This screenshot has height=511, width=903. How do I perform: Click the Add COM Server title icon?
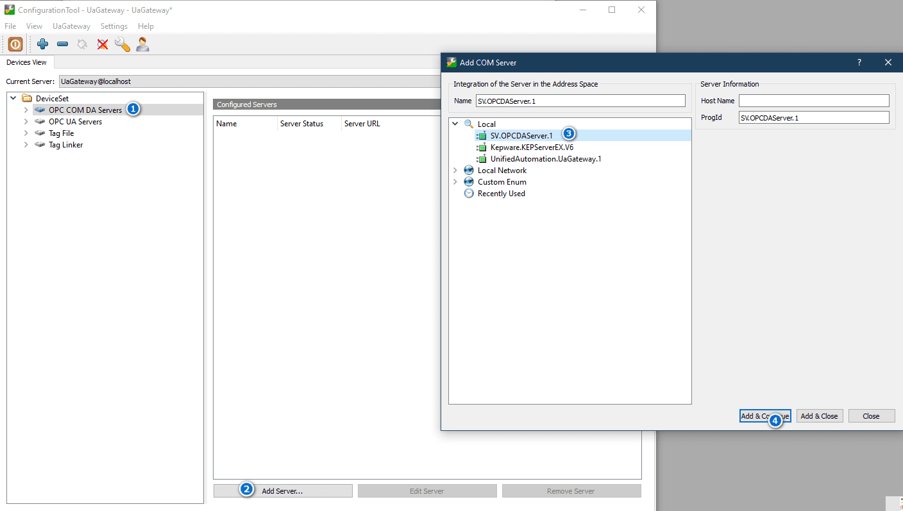[451, 62]
